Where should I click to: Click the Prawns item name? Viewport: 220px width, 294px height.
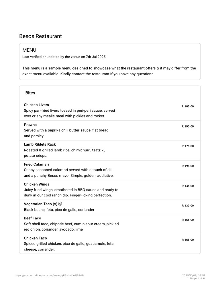30,125
